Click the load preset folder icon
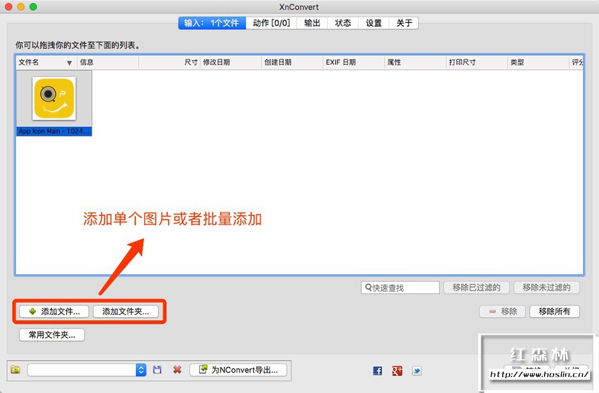 (16, 370)
